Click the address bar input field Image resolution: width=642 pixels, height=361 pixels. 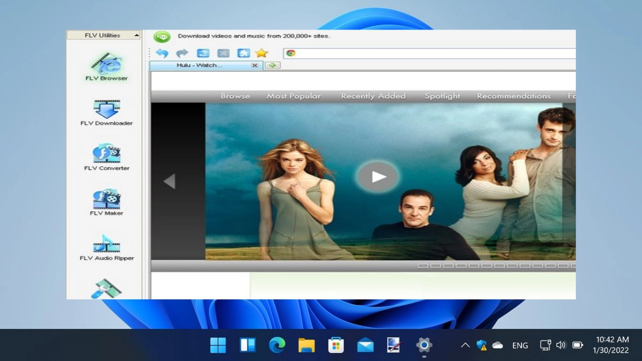pyautogui.click(x=429, y=53)
